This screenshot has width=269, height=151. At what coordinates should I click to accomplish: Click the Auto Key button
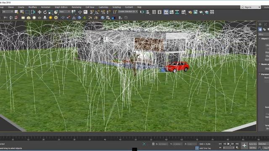pyautogui.click(x=253, y=144)
